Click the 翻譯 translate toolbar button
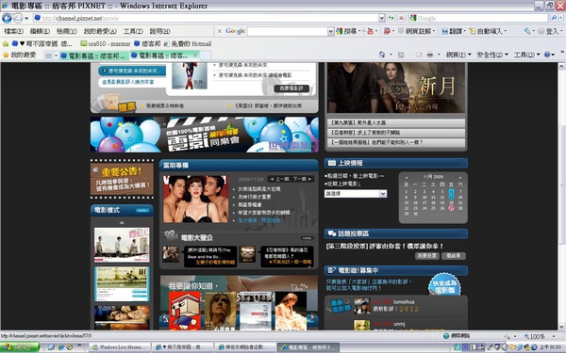 452,31
